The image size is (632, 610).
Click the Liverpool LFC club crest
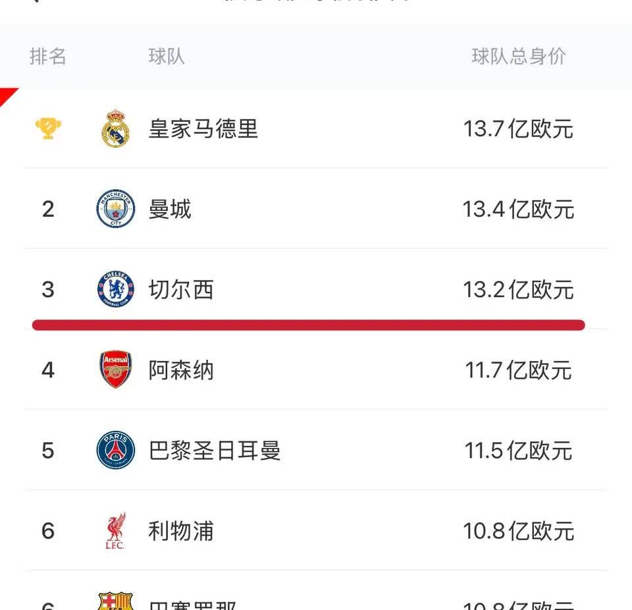tap(116, 531)
